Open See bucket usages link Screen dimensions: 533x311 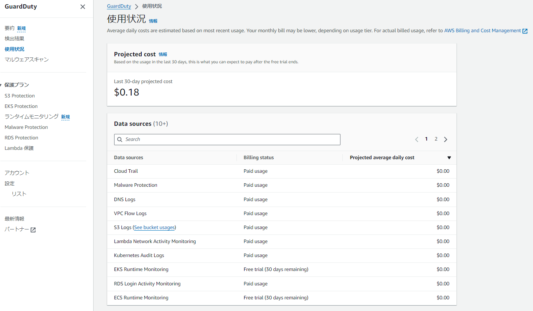tap(155, 228)
